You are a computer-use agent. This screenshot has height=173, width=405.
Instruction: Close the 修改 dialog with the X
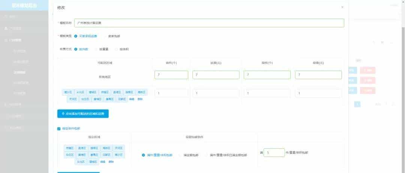tap(342, 7)
